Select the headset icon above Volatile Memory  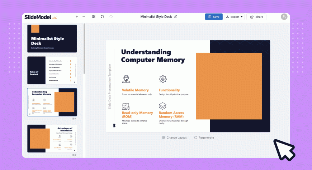(126, 79)
